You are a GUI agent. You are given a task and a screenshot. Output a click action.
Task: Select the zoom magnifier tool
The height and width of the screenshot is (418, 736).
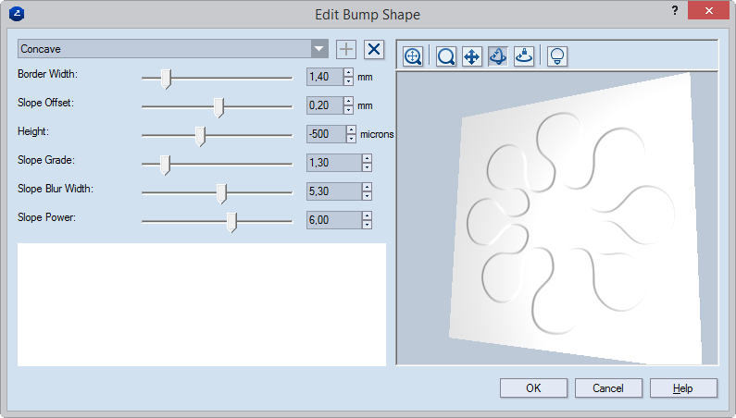(x=445, y=56)
